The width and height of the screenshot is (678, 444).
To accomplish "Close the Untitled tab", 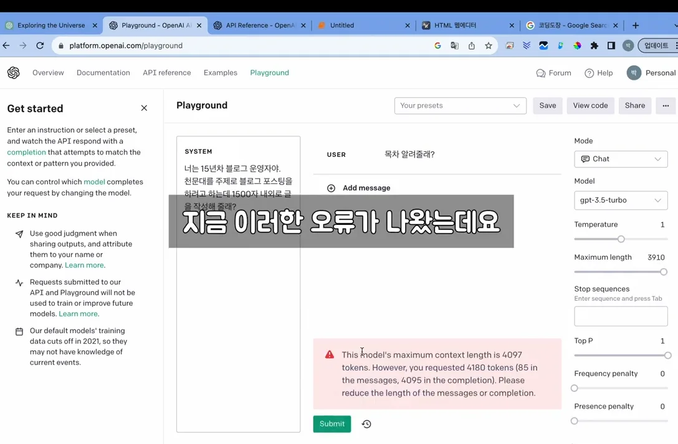I will click(408, 26).
